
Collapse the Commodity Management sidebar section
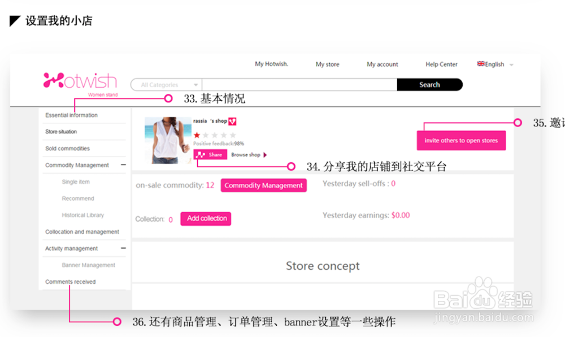pyautogui.click(x=123, y=165)
